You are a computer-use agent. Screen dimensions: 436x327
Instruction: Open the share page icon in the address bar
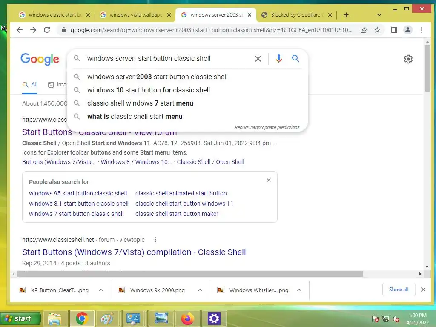tap(364, 30)
